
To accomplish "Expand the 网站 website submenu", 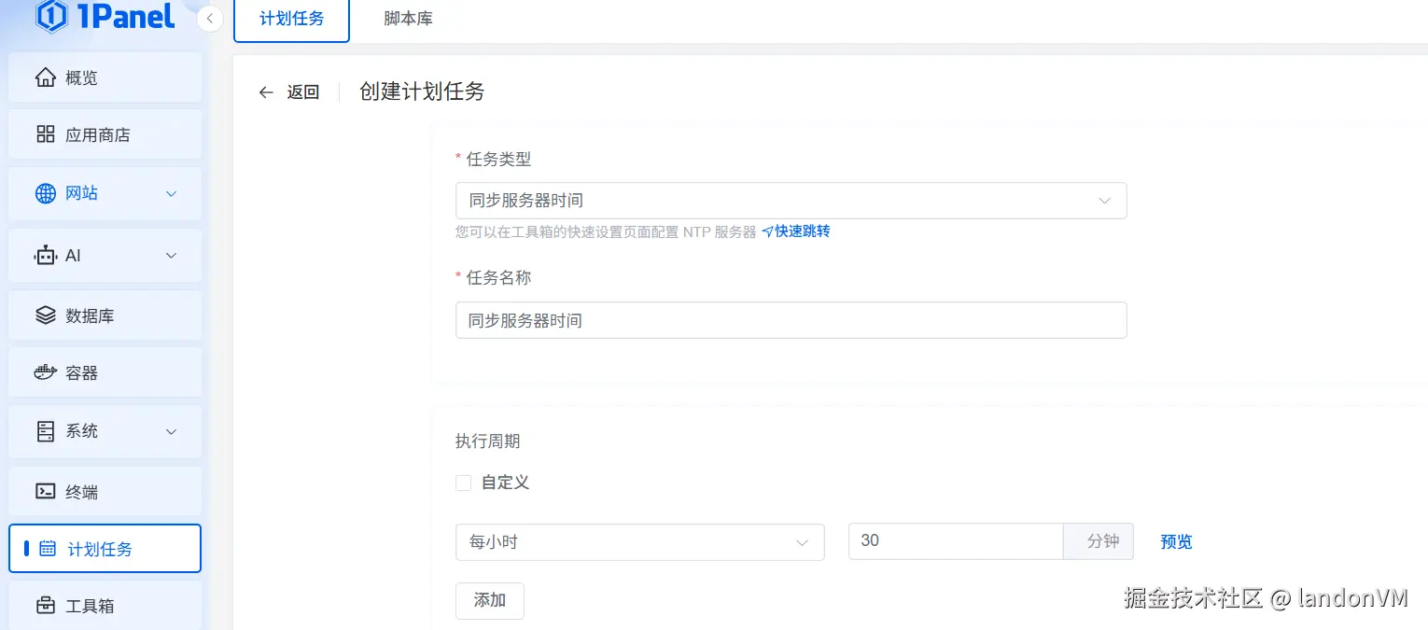I will click(171, 193).
